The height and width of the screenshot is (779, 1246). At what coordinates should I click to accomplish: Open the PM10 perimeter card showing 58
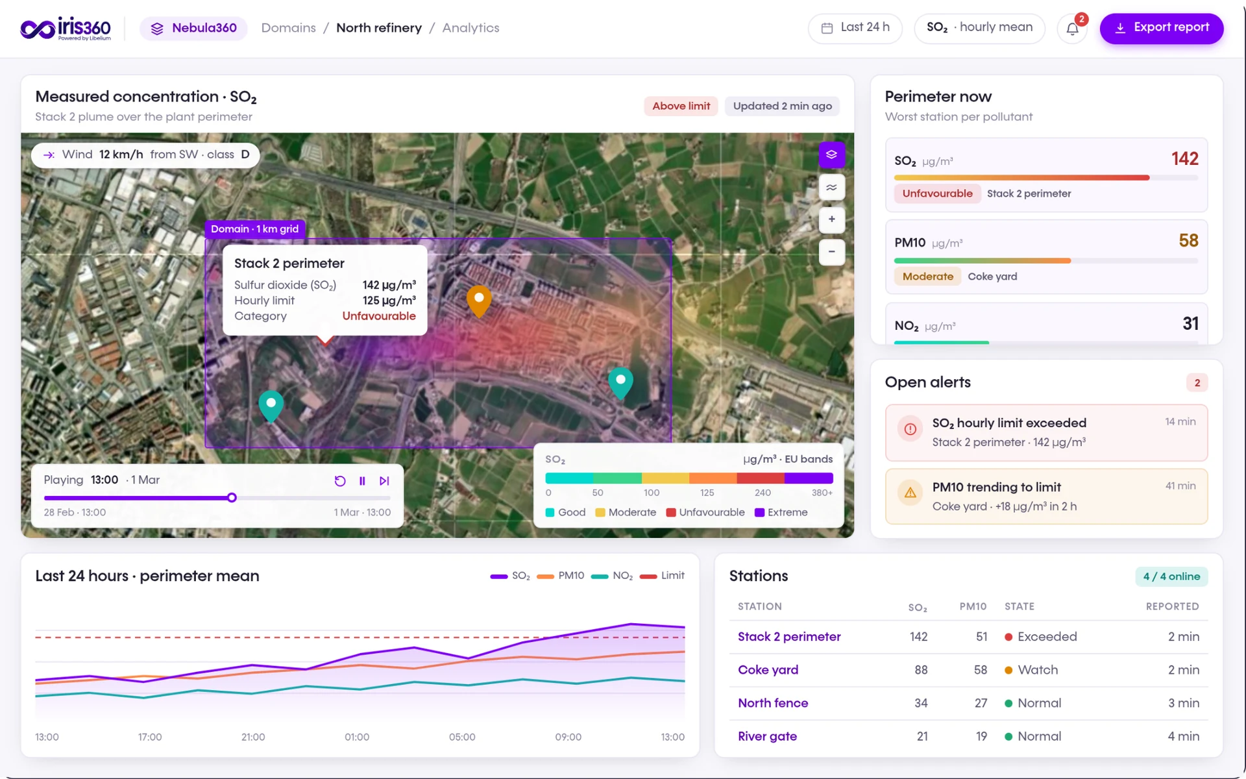pos(1046,257)
